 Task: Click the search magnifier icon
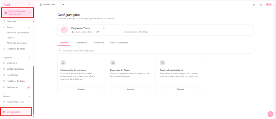[x=60, y=51]
